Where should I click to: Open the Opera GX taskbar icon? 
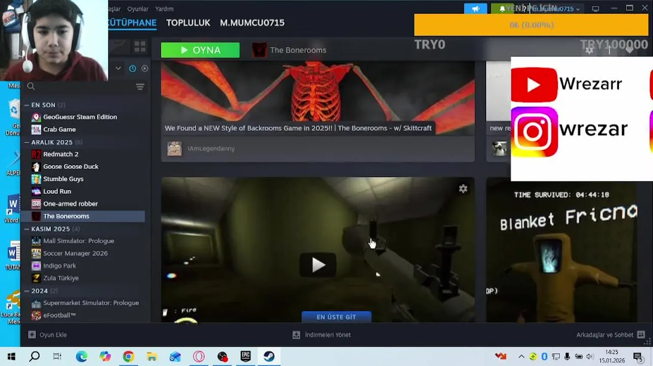click(199, 356)
